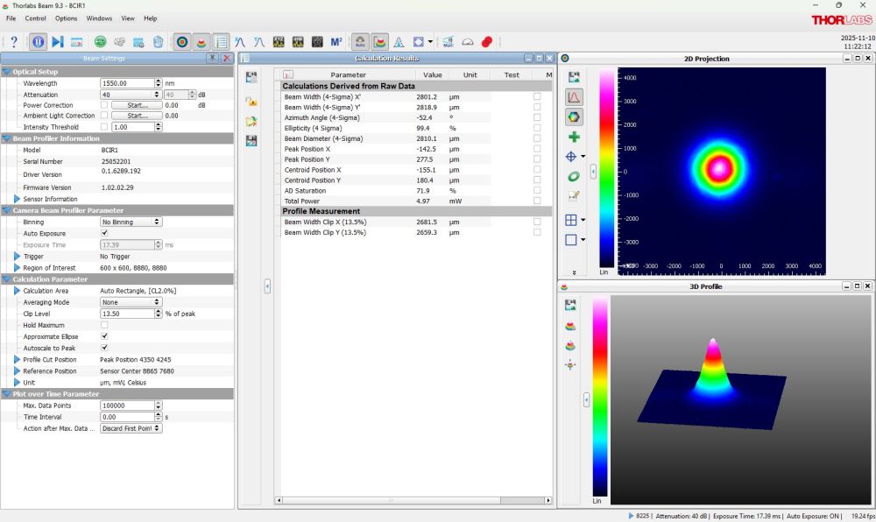
Task: Click the copy-to-clipboard icon in Calculation Results
Action: 252,77
